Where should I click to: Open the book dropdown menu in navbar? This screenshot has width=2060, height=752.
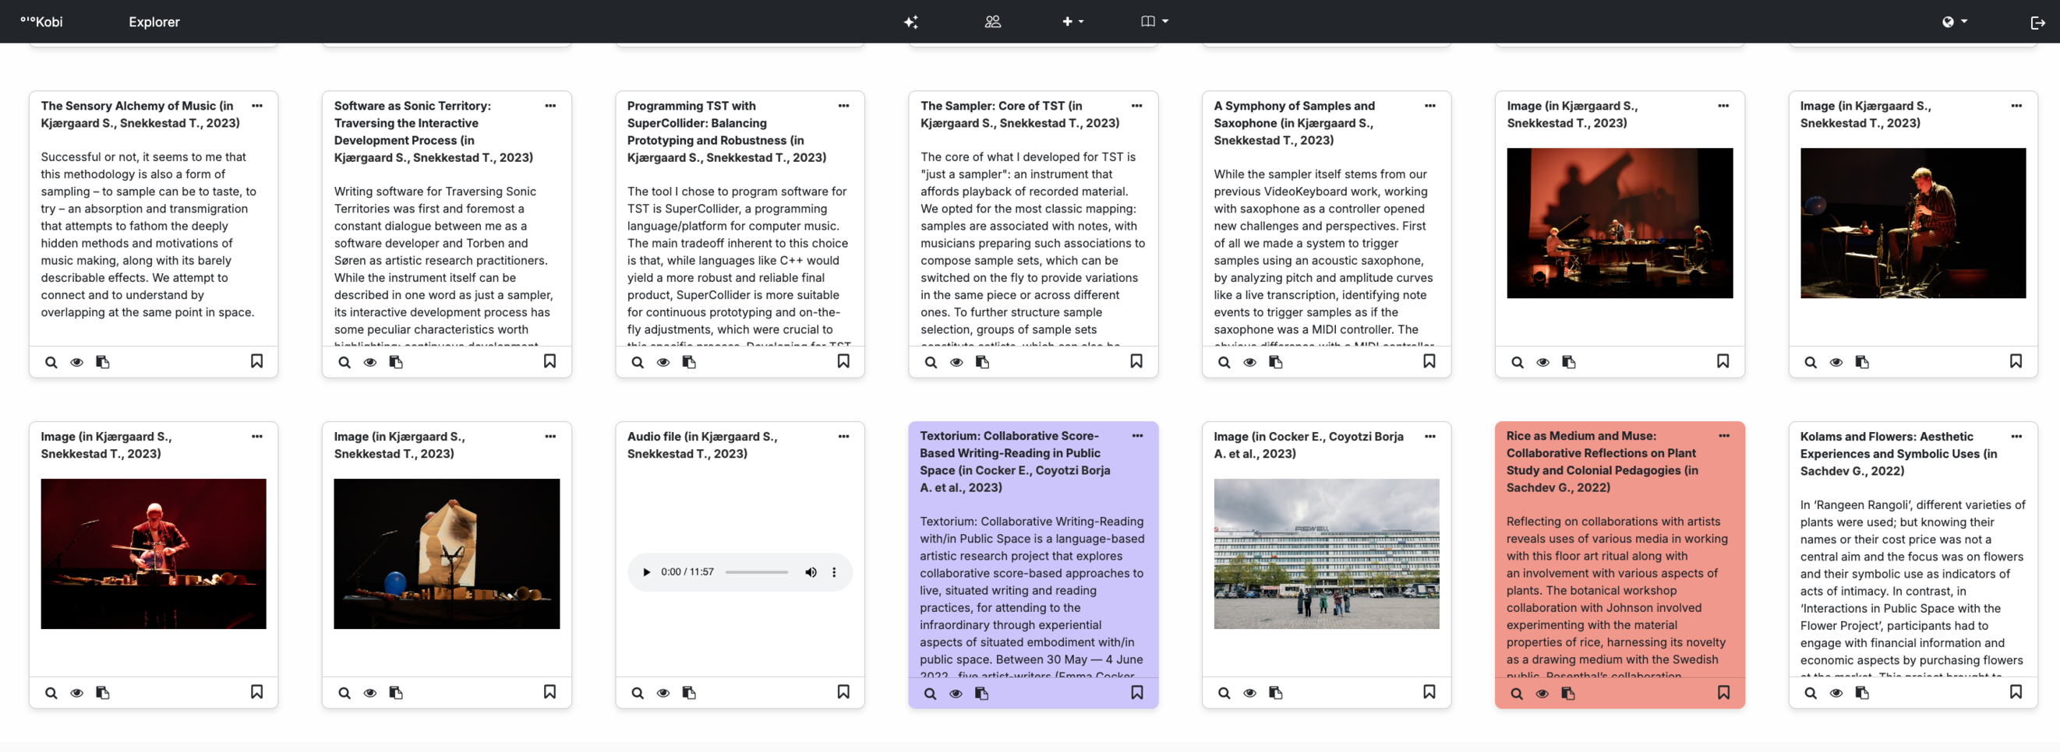click(x=1154, y=22)
